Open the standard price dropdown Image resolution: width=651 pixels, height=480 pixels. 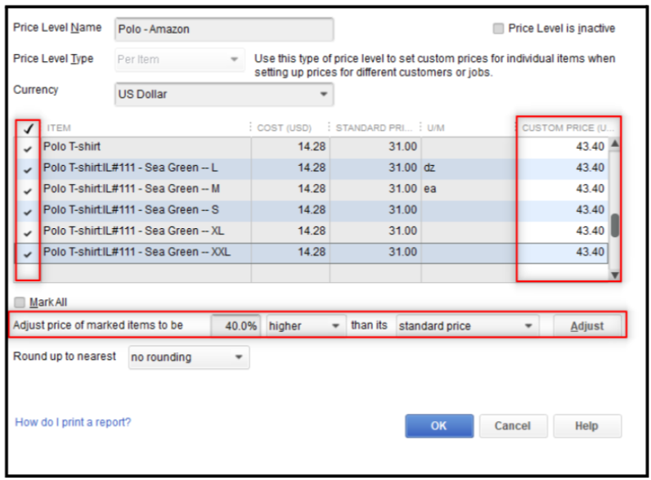[x=468, y=325]
